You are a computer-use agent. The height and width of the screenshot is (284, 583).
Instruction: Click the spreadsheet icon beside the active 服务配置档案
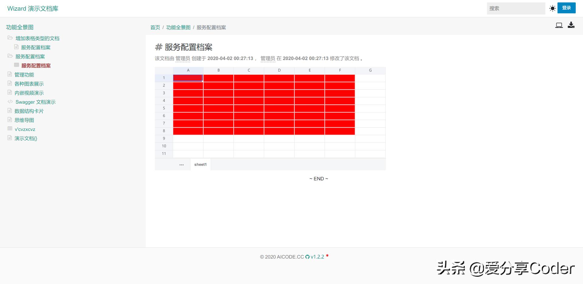(16, 65)
